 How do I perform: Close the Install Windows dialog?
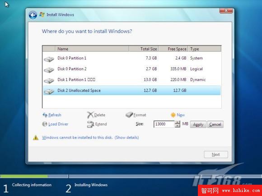point(226,10)
